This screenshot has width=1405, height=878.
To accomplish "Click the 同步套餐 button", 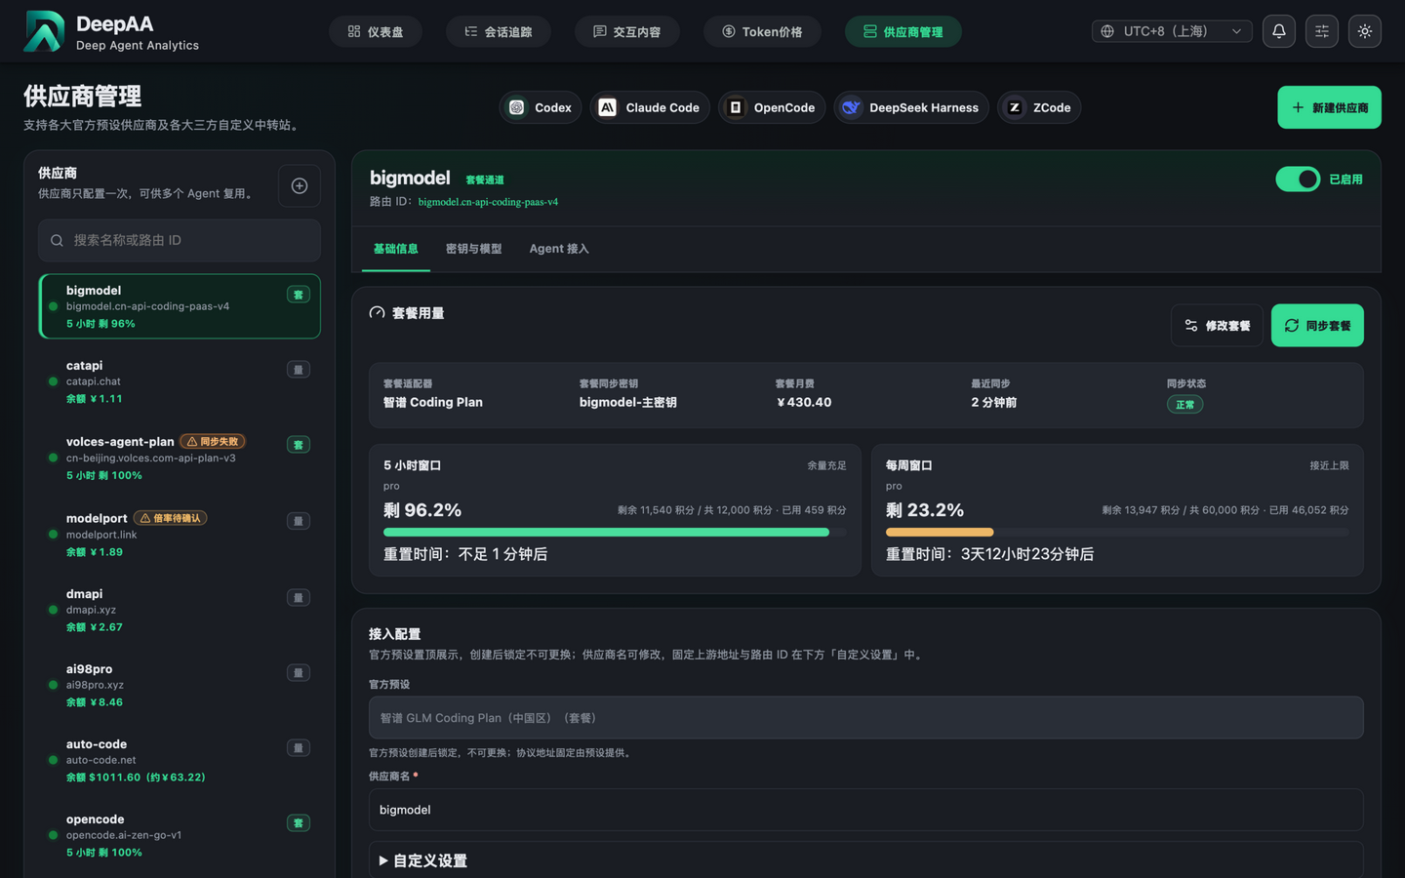I will [1317, 326].
